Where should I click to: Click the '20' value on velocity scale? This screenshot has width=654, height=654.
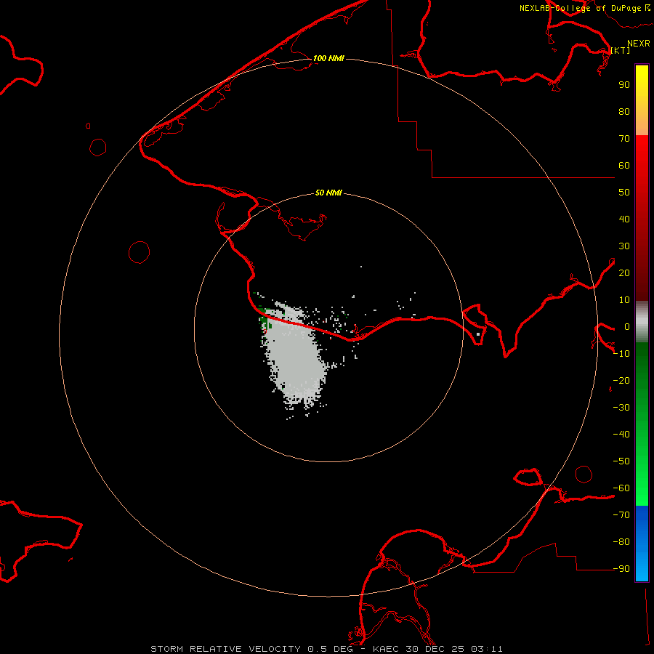point(624,272)
